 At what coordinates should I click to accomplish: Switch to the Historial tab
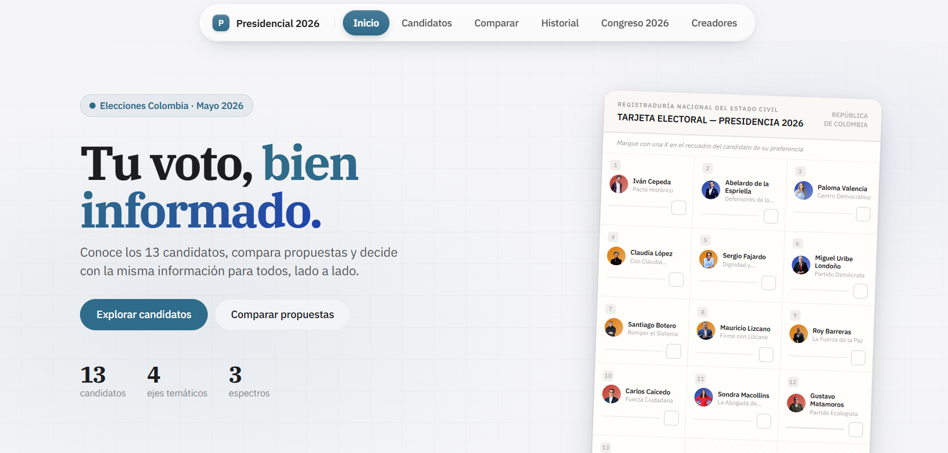(560, 23)
